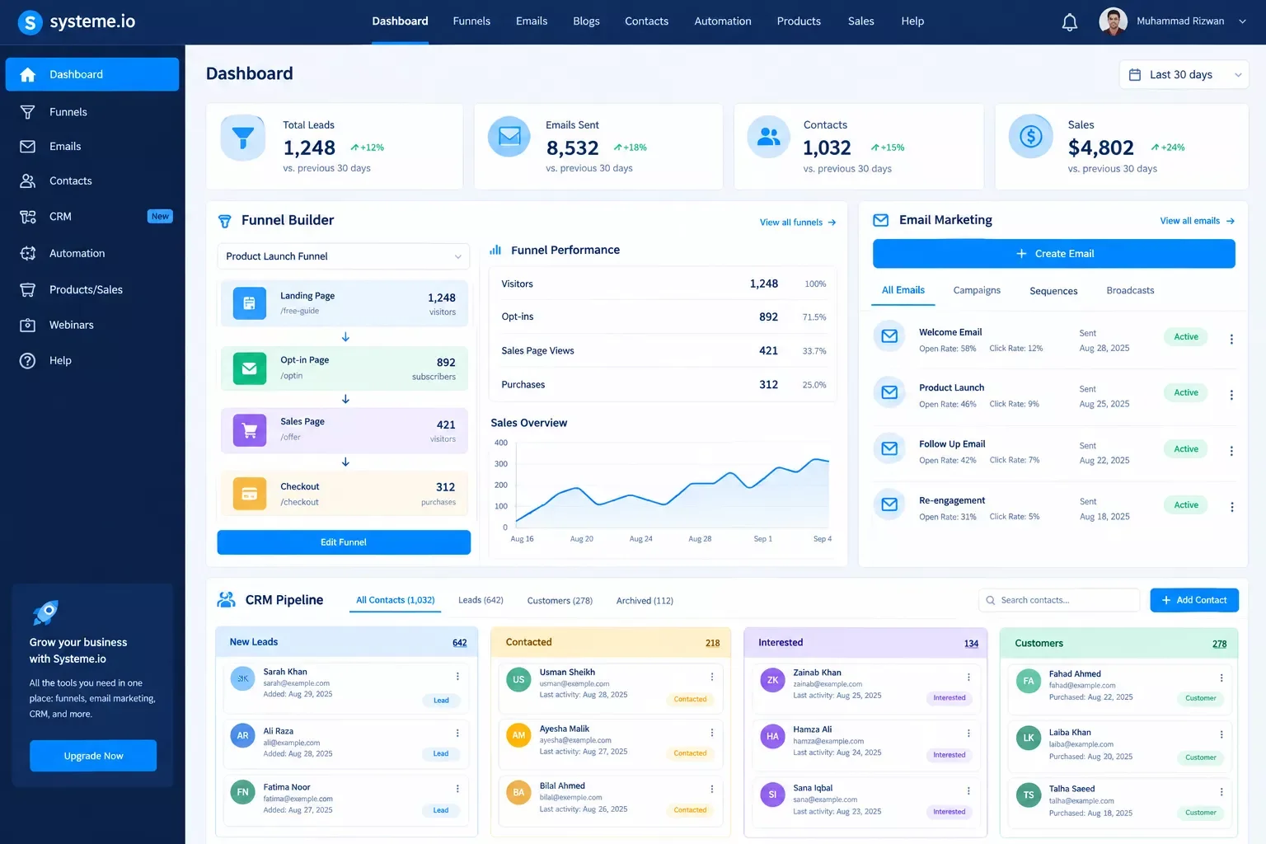1266x844 pixels.
Task: Click the New Leads count 642
Action: [460, 643]
